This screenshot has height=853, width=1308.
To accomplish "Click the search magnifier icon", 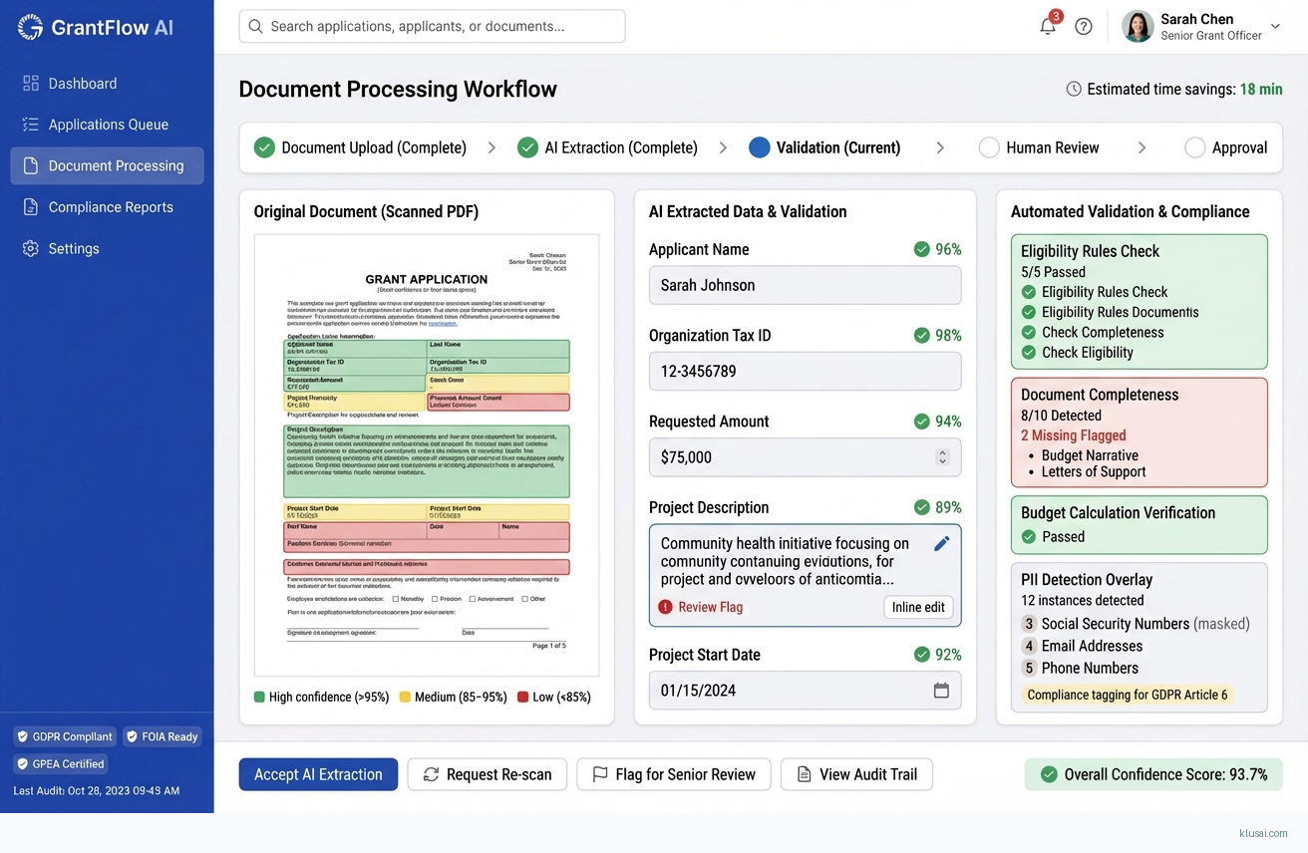I will tap(256, 27).
